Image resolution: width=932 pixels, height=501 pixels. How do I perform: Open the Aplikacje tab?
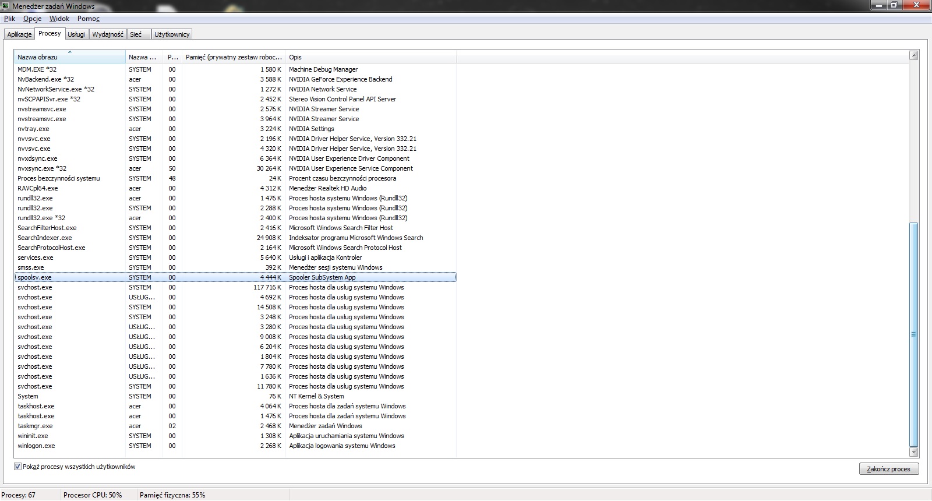click(19, 34)
